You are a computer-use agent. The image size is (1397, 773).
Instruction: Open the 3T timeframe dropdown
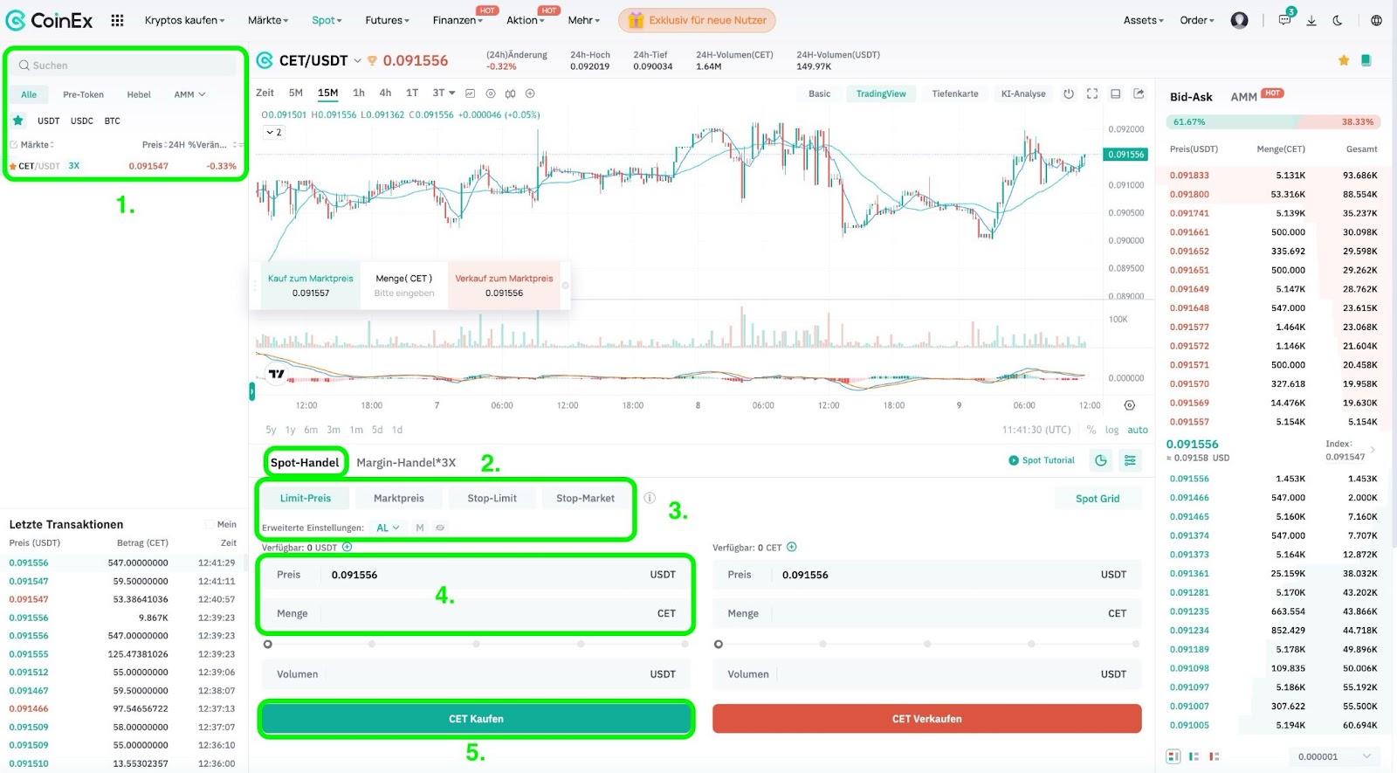[444, 93]
